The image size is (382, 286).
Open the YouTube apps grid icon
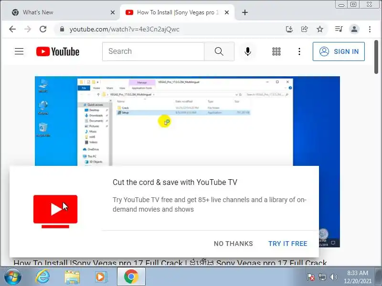click(x=276, y=51)
